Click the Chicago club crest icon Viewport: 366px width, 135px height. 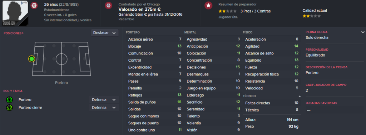(108, 5)
